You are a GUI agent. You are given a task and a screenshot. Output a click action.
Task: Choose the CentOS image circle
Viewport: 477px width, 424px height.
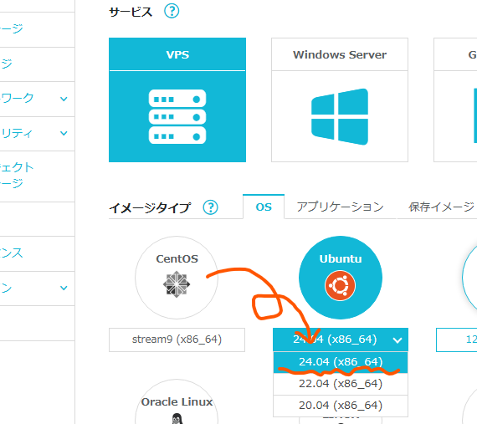point(177,278)
